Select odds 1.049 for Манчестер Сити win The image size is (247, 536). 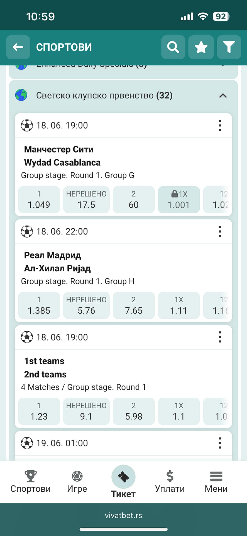coord(39,200)
